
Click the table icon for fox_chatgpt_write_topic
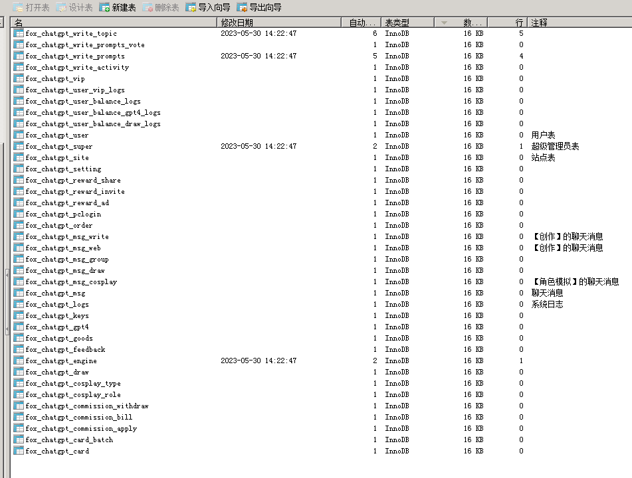[19, 33]
